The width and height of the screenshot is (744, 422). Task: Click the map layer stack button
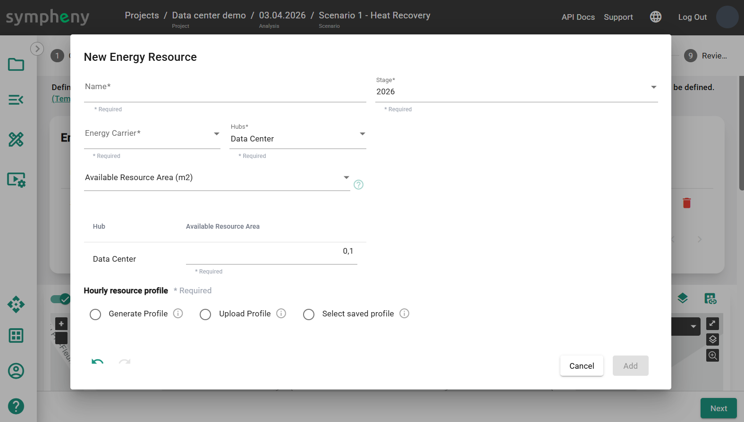(x=713, y=339)
